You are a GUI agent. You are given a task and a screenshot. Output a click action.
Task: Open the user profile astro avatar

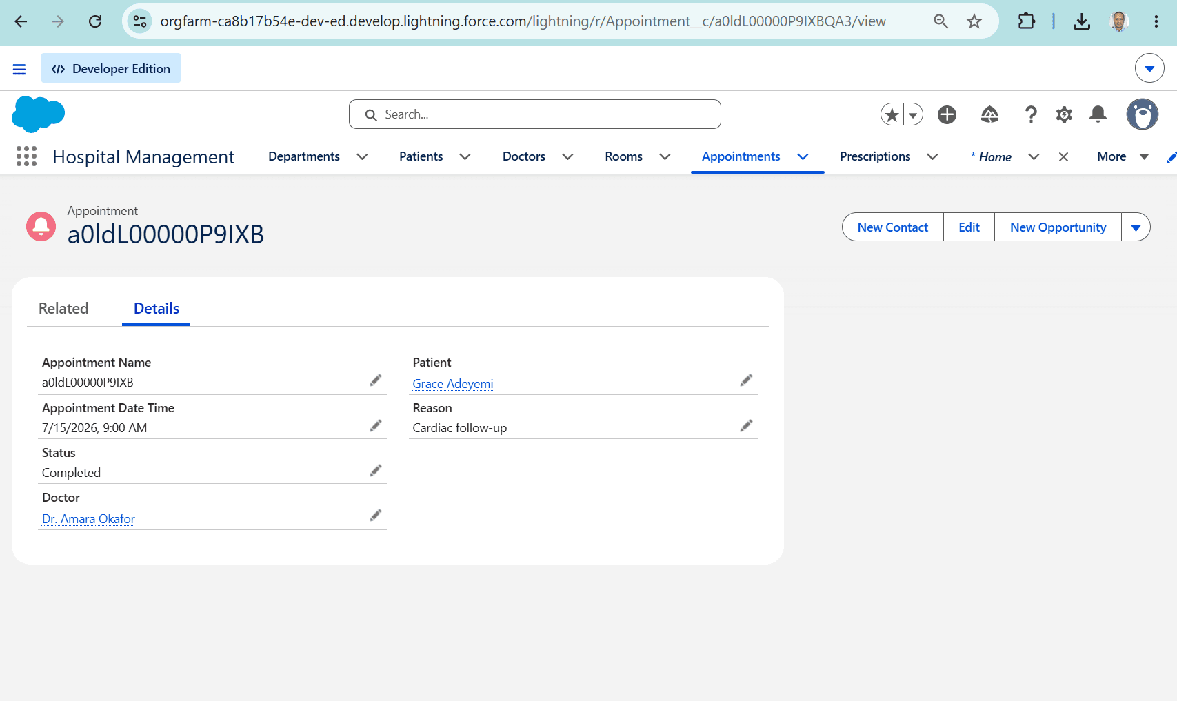coord(1143,114)
